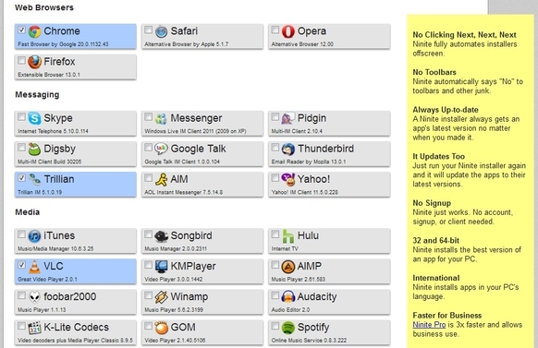Click the Audacity headphones icon
Screen dimensions: 538x348
[x=287, y=297]
